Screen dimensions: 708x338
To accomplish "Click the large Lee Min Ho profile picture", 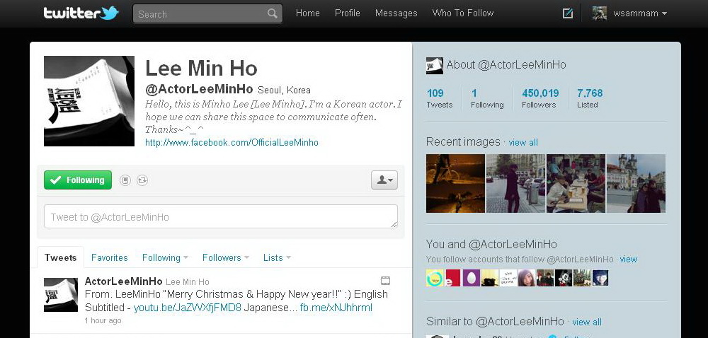I will pos(89,101).
